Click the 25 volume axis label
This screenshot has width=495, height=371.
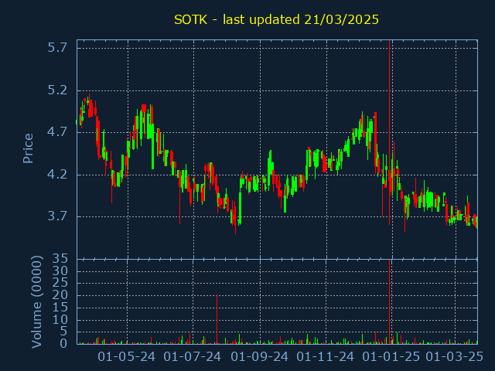tap(60, 283)
